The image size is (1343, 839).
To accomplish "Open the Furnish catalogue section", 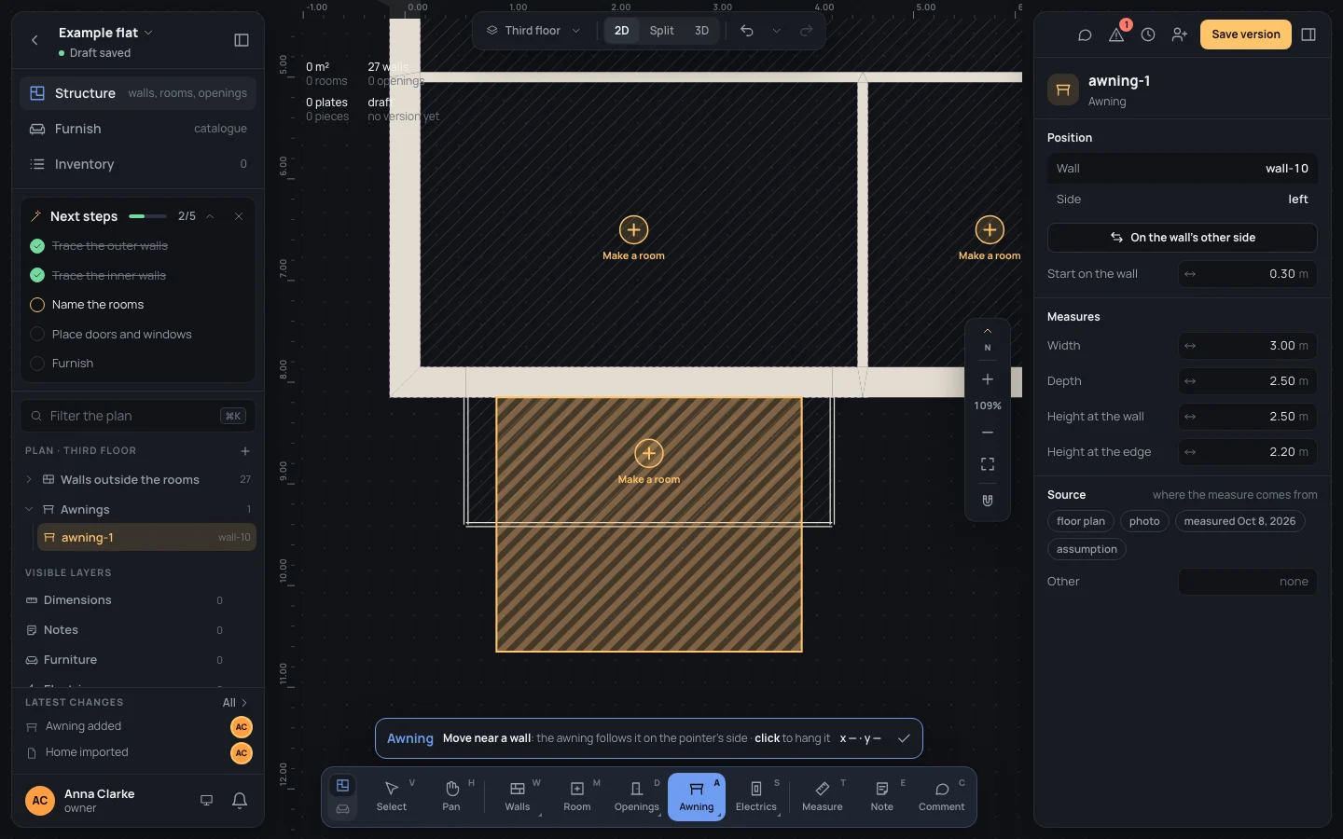I will [138, 129].
